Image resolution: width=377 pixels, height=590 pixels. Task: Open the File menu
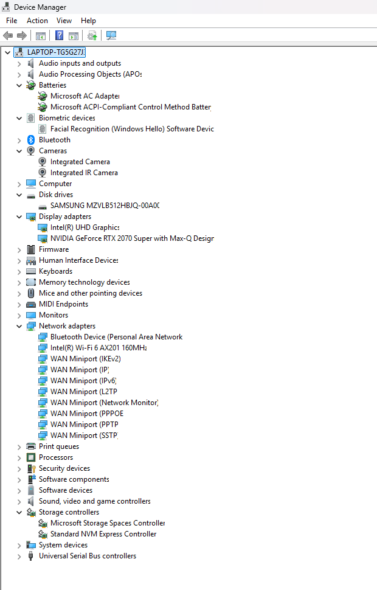coord(12,21)
